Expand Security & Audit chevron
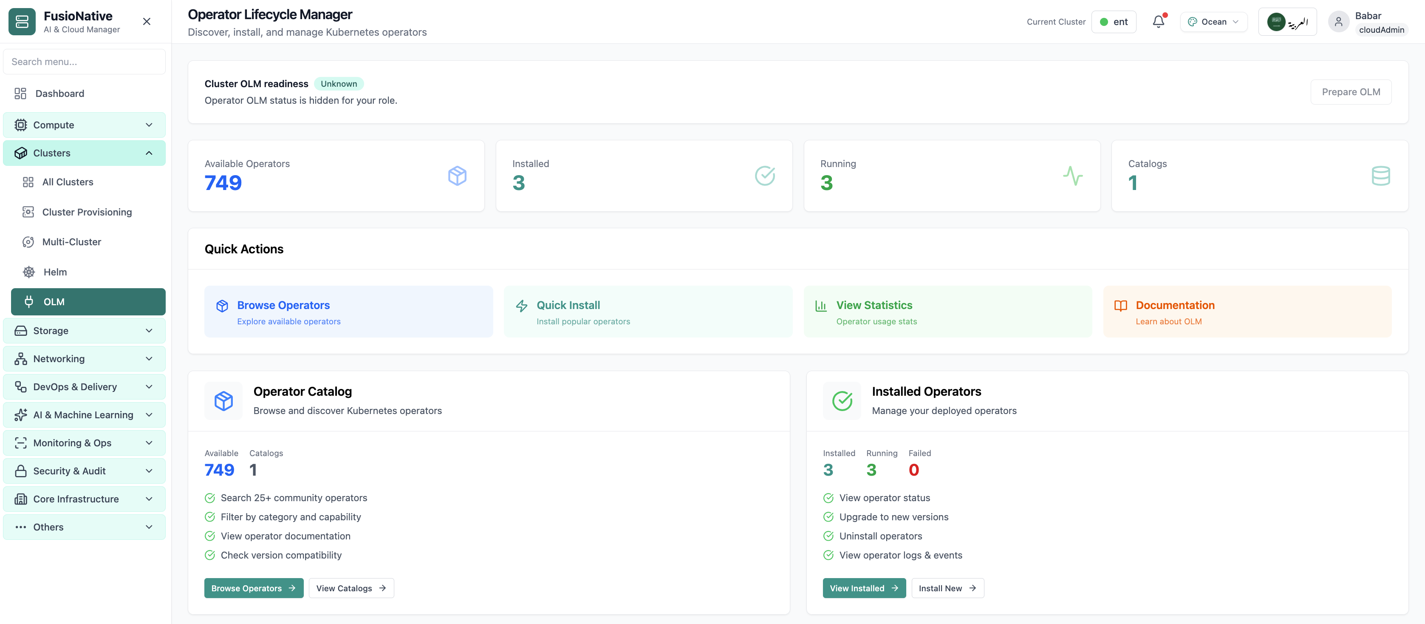This screenshot has width=1425, height=624. 149,471
